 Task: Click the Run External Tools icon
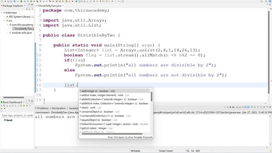tap(37, 1)
